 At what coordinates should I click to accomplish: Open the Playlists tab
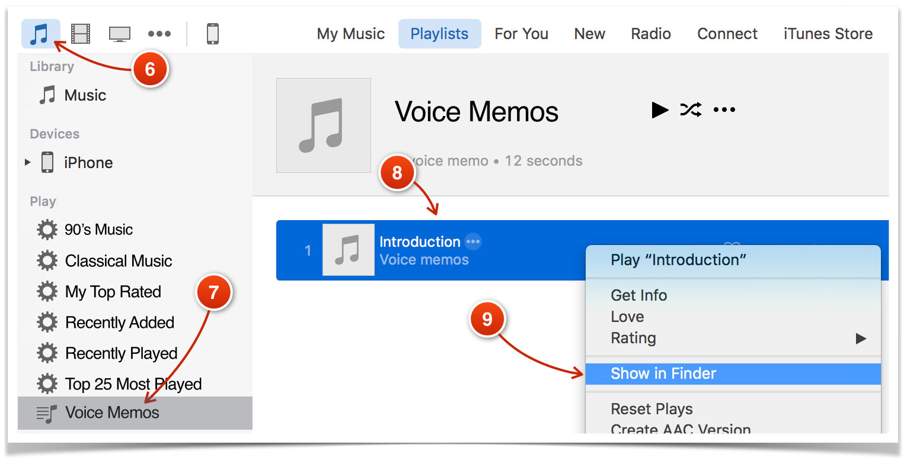point(439,34)
